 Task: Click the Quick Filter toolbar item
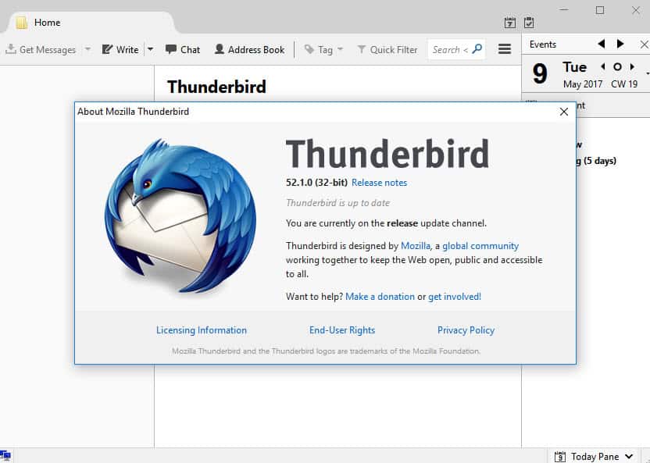(387, 49)
